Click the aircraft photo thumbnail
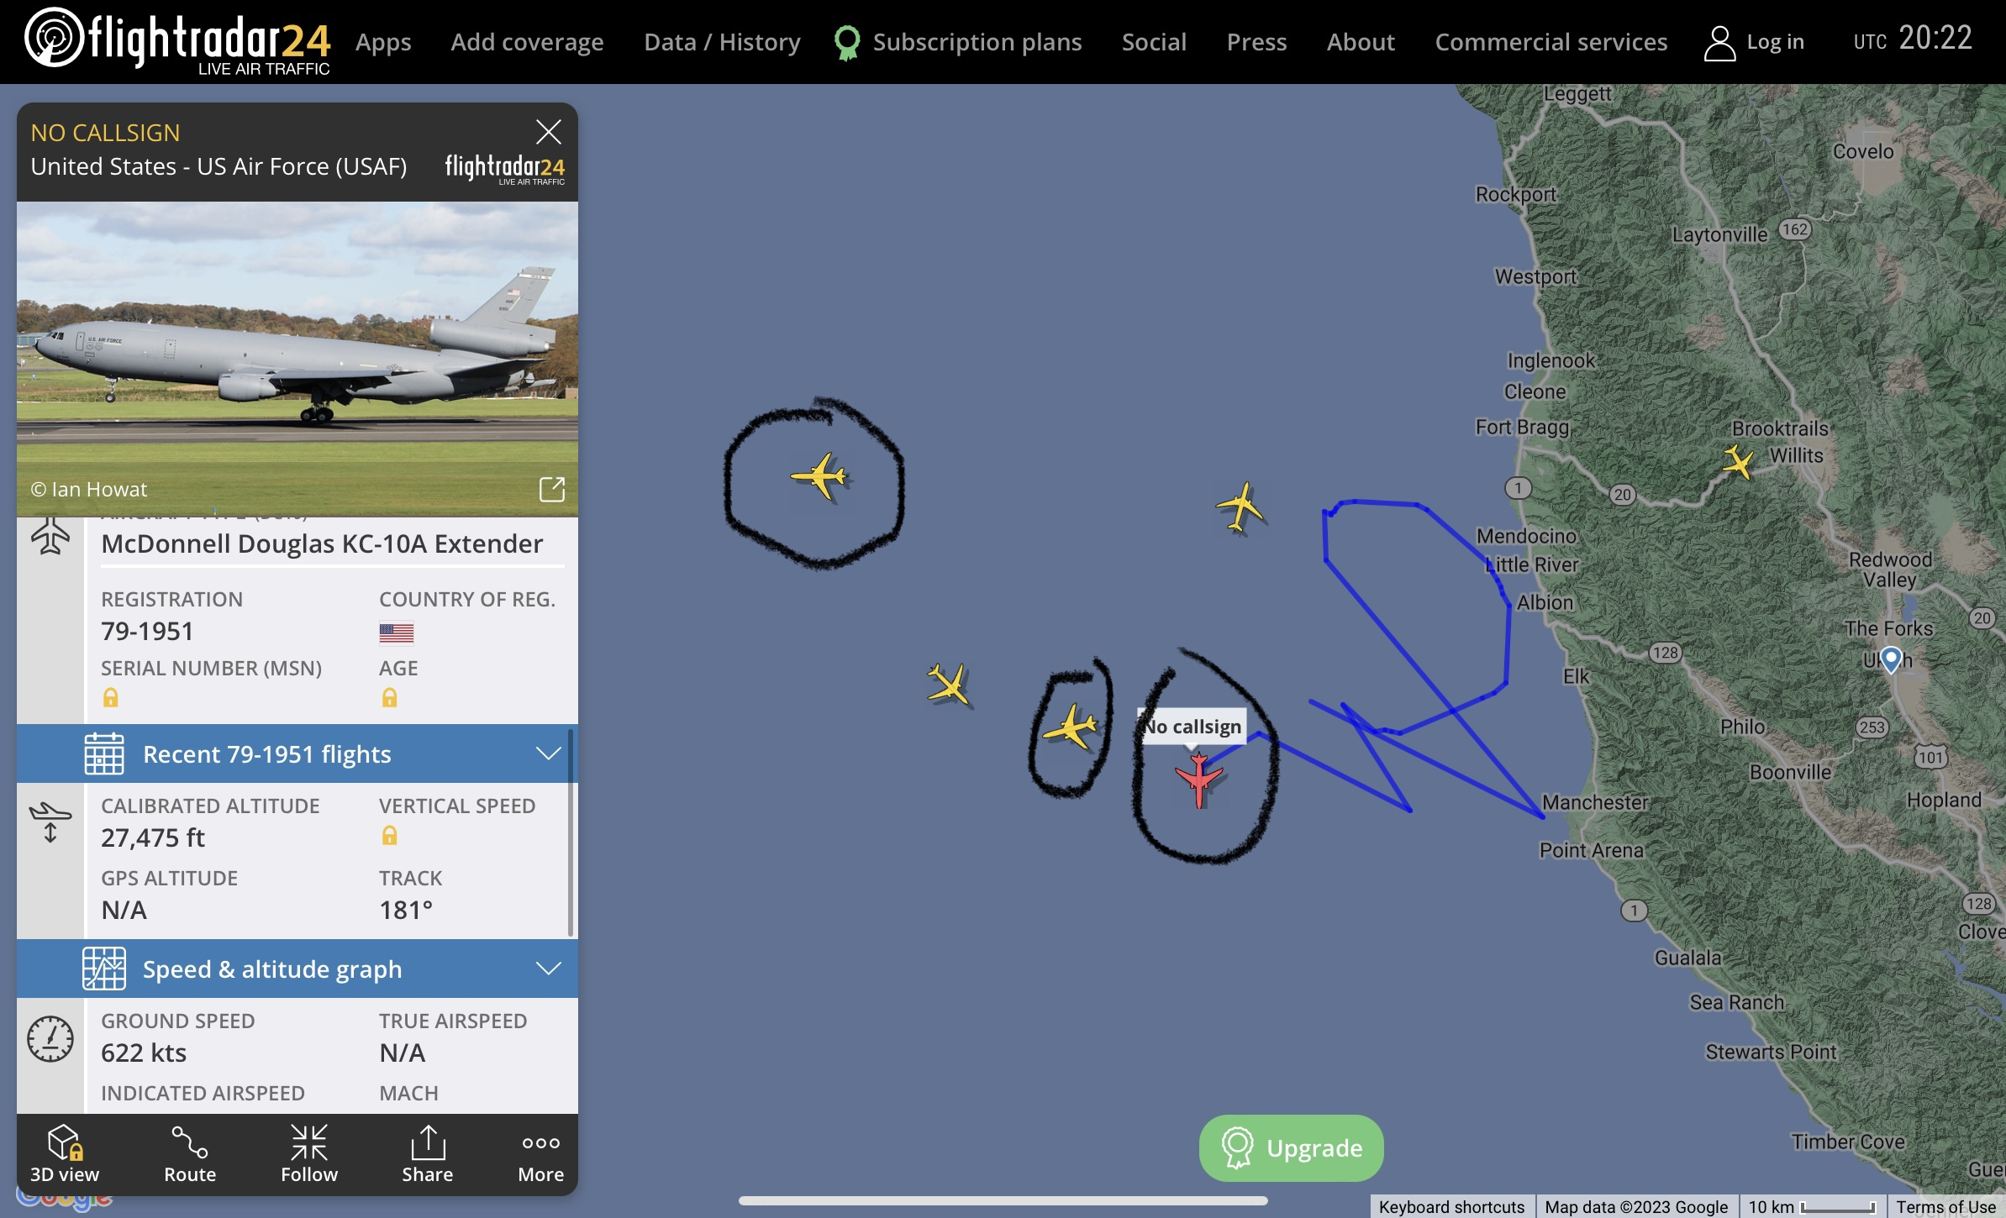Viewport: 2006px width, 1218px height. (x=297, y=359)
